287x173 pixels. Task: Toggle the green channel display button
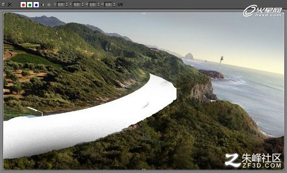pos(30,5)
